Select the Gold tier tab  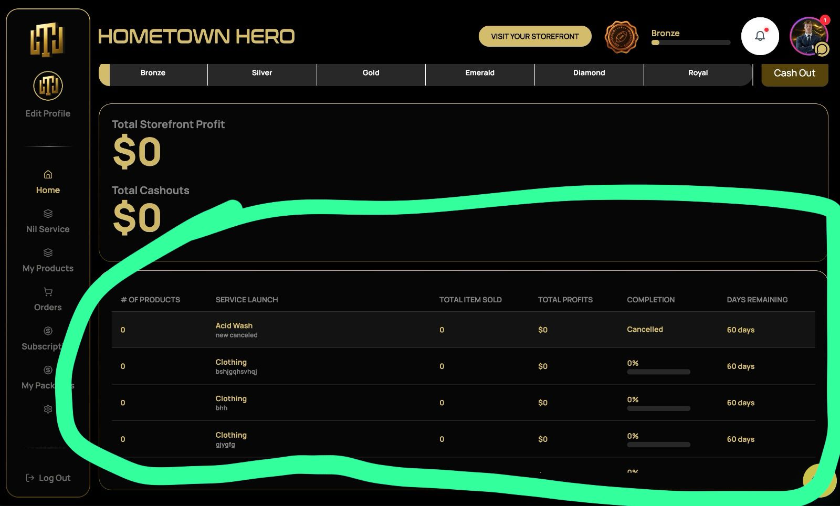click(371, 73)
